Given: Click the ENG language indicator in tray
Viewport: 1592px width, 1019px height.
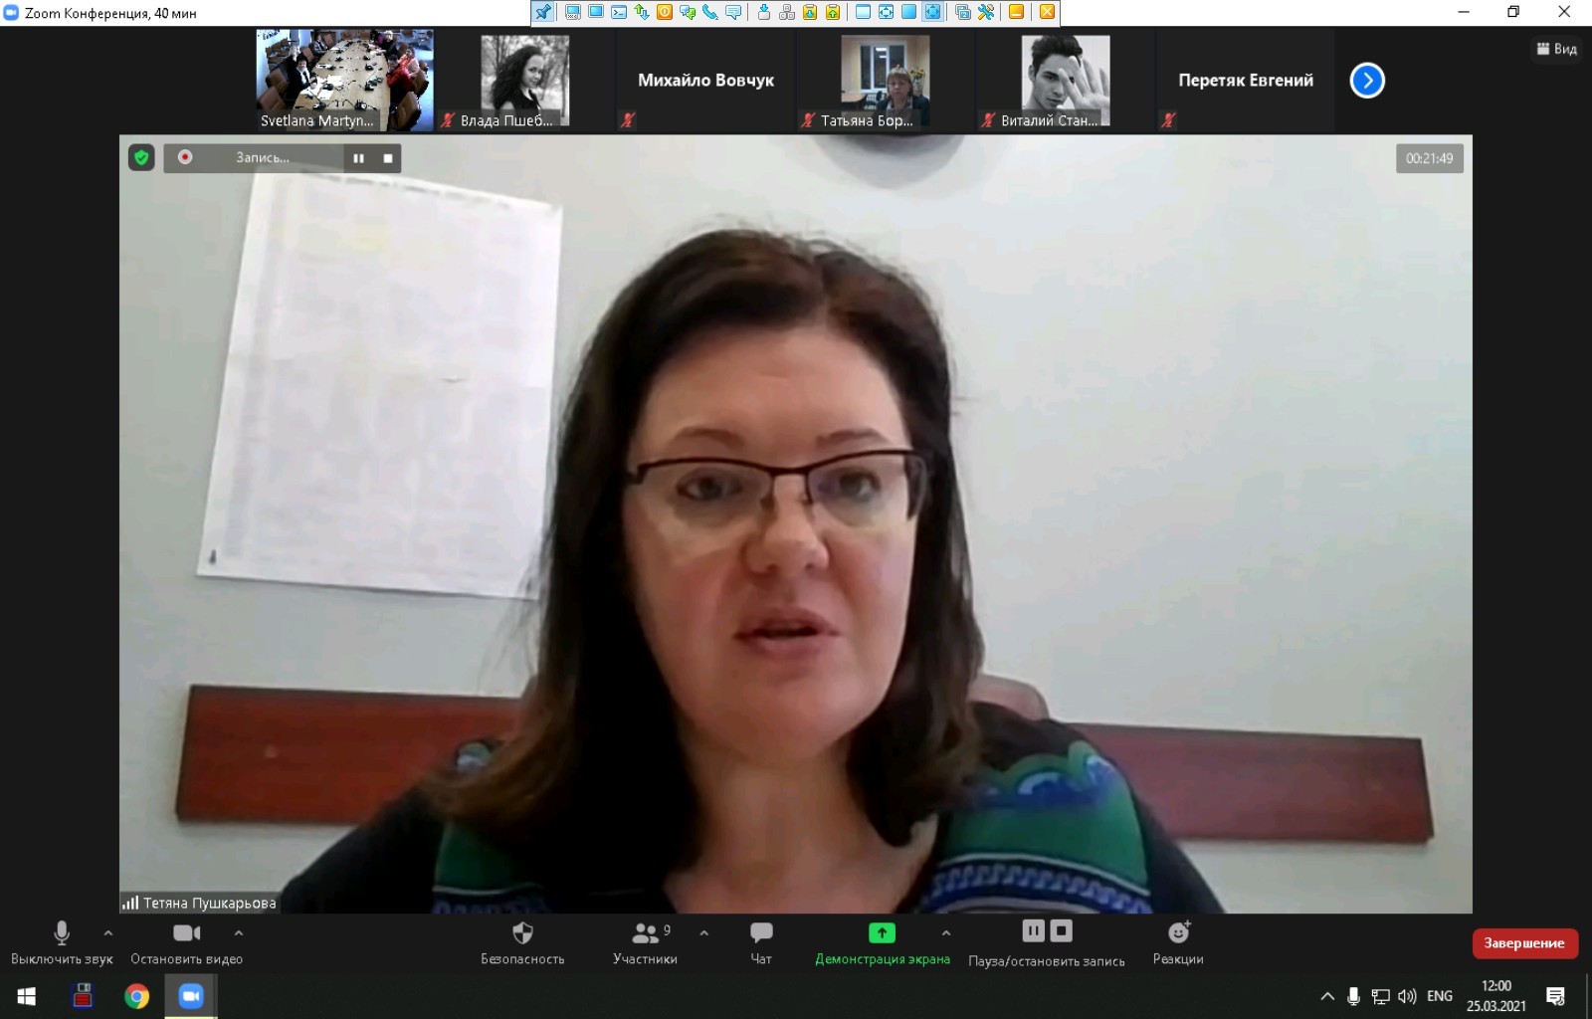Looking at the screenshot, I should [x=1440, y=996].
